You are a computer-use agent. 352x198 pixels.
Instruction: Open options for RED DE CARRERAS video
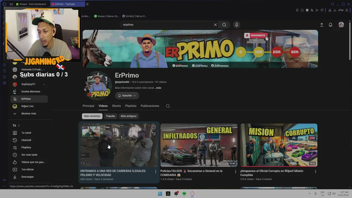click(156, 172)
